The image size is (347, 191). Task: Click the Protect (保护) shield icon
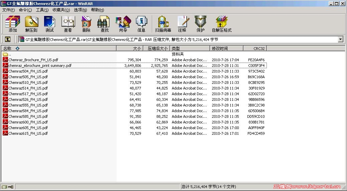point(200,24)
